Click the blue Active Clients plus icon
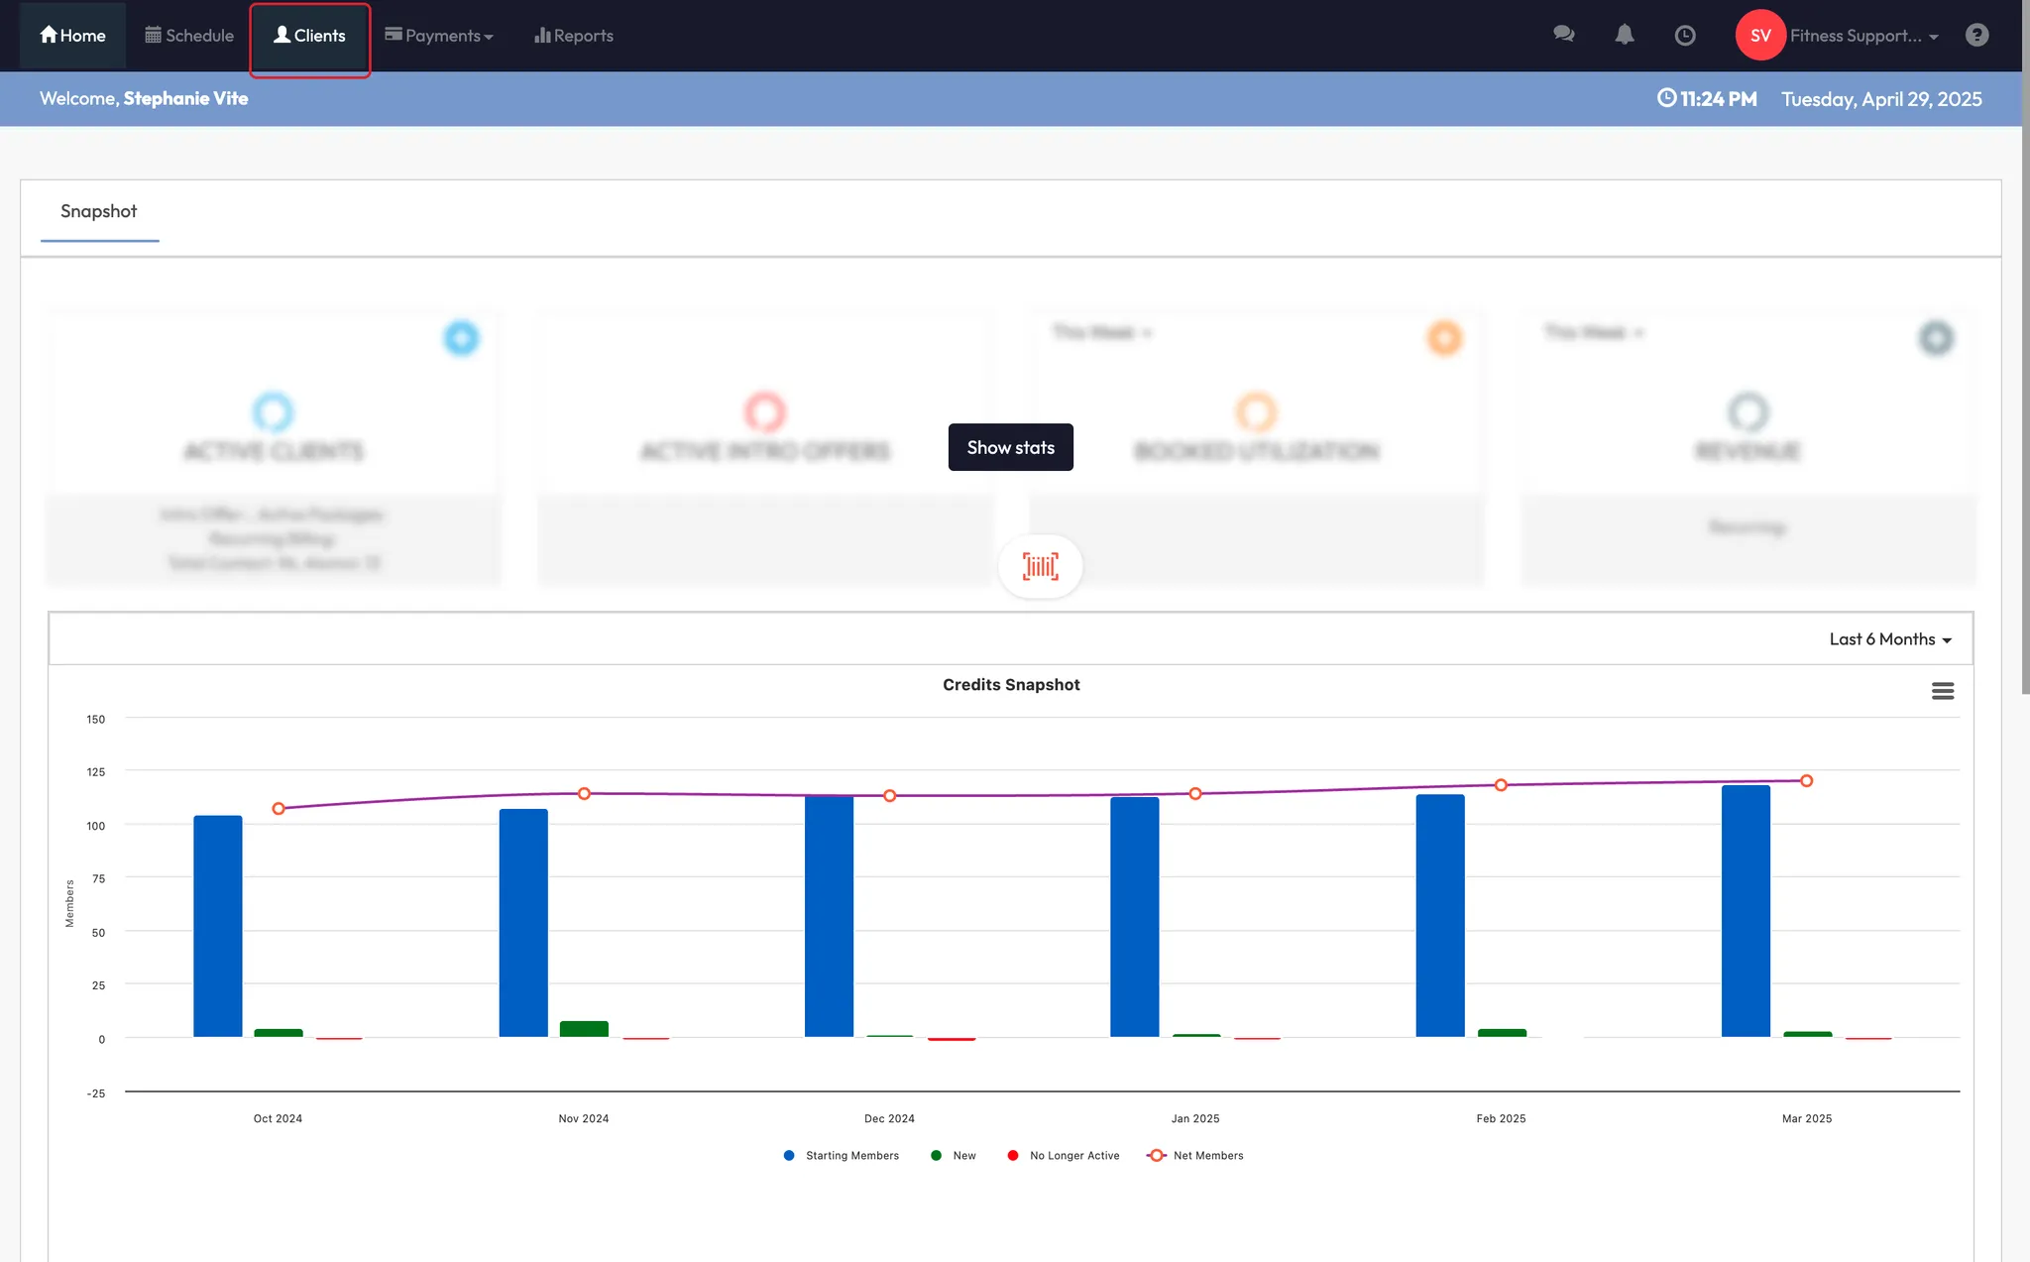This screenshot has width=2030, height=1262. 461,338
